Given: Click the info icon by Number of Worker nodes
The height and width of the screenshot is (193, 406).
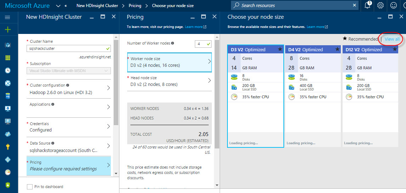Looking at the screenshot, I should pos(173,43).
